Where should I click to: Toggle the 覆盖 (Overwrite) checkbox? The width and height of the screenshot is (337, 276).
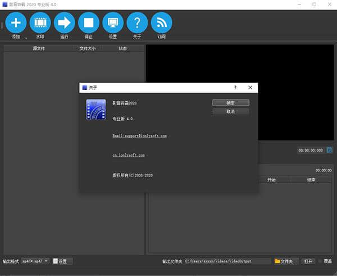coord(321,261)
